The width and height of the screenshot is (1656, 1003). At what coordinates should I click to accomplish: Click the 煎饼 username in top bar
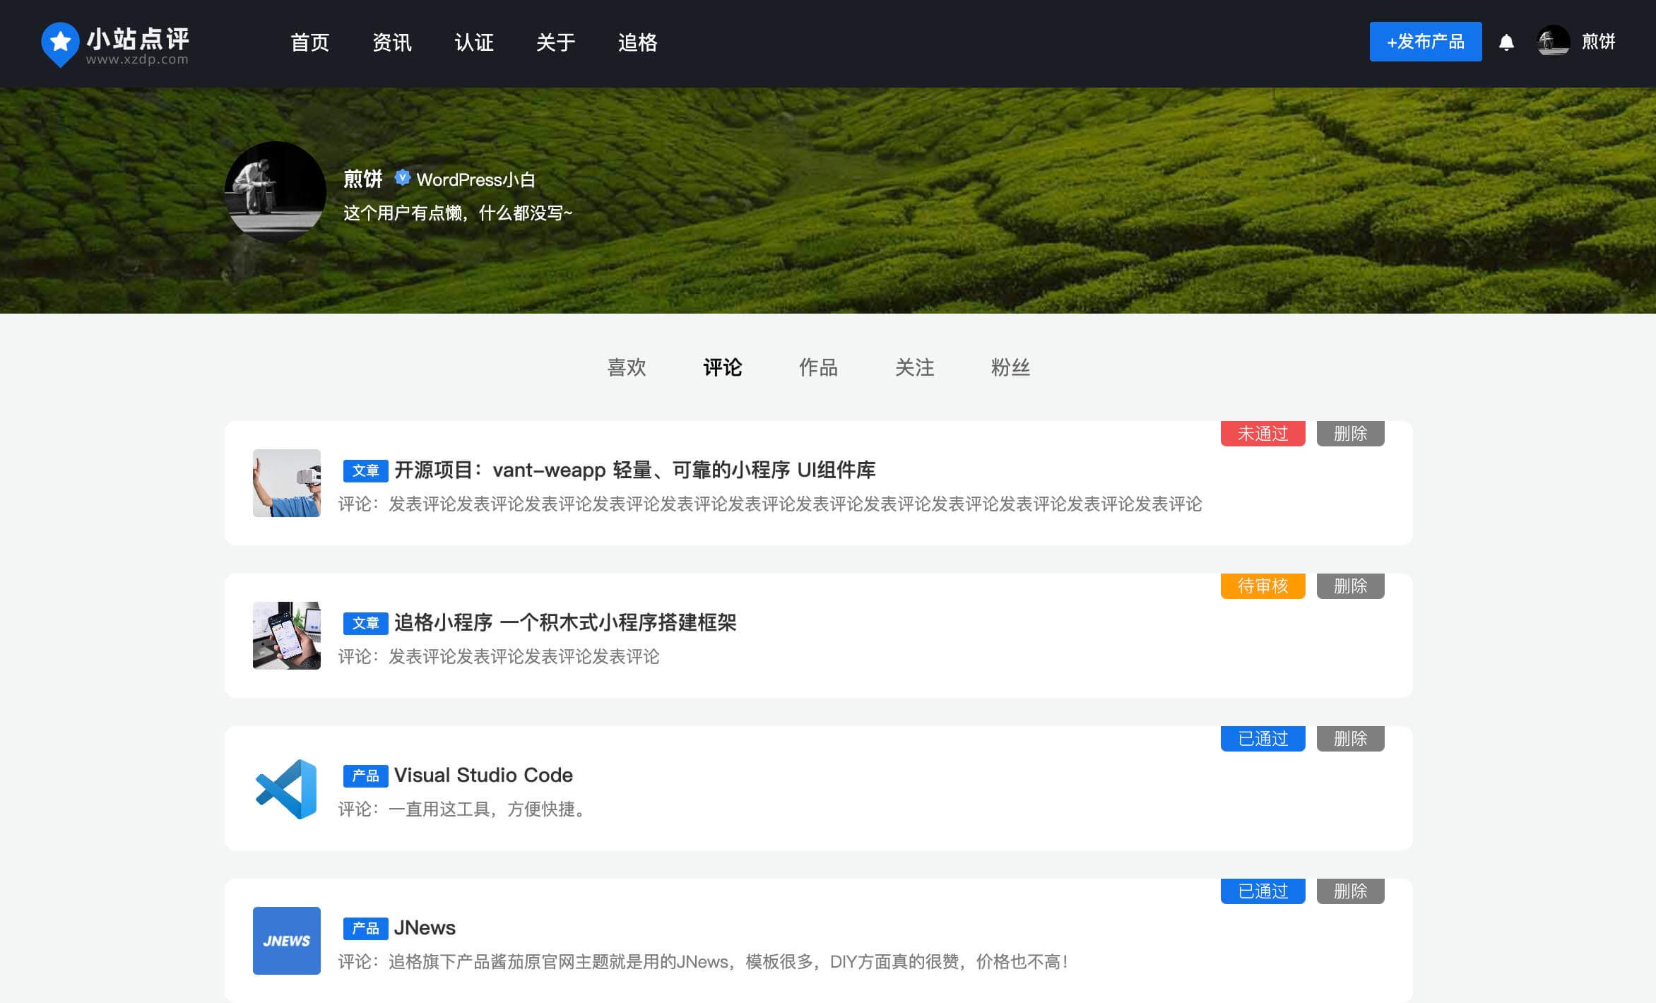(x=1599, y=42)
